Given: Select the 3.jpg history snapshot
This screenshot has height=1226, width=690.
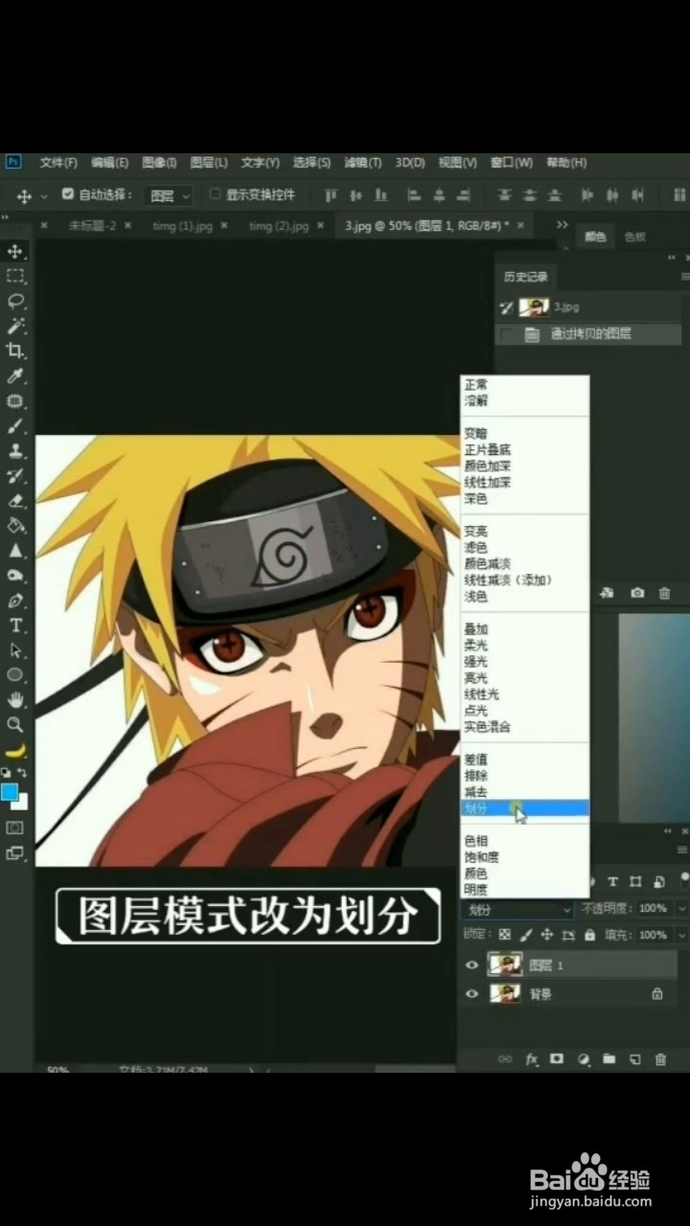Looking at the screenshot, I should pos(589,307).
